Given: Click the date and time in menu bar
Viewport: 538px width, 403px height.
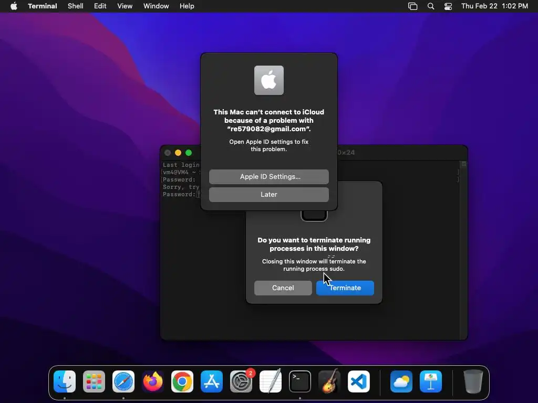Looking at the screenshot, I should point(494,6).
